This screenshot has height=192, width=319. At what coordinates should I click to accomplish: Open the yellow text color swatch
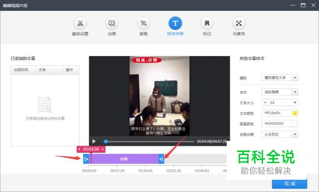(295, 113)
